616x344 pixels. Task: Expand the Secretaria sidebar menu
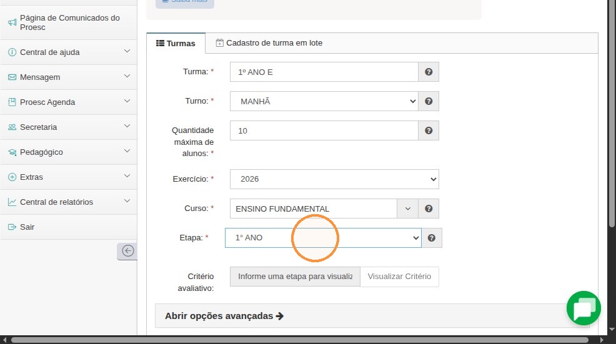[69, 127]
